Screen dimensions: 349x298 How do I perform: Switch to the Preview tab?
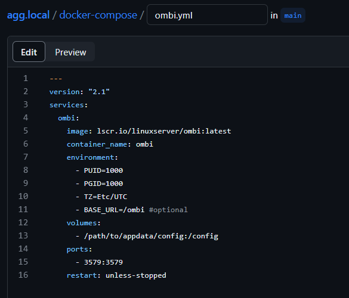tap(70, 52)
